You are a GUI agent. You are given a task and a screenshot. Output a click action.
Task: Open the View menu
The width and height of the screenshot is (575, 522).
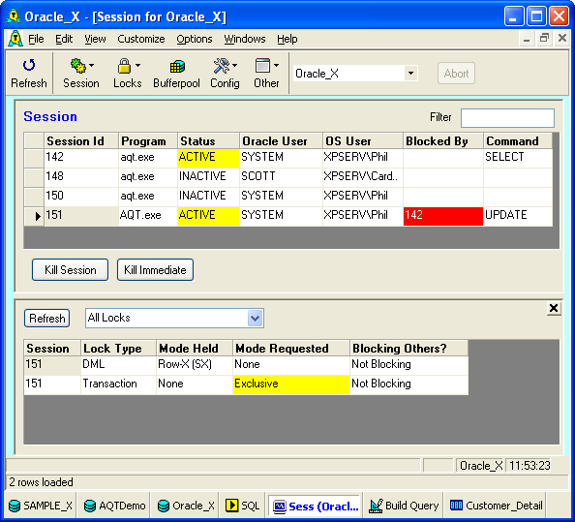click(x=95, y=39)
